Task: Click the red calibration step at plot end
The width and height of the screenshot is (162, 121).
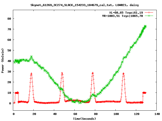Action: [144, 93]
